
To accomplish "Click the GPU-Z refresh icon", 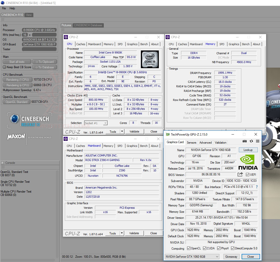I will coord(251,141).
